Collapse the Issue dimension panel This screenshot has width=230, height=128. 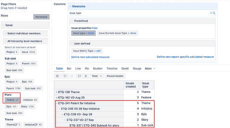[4, 25]
